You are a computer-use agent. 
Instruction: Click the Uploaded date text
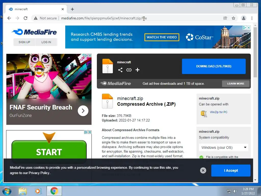coord(126,120)
